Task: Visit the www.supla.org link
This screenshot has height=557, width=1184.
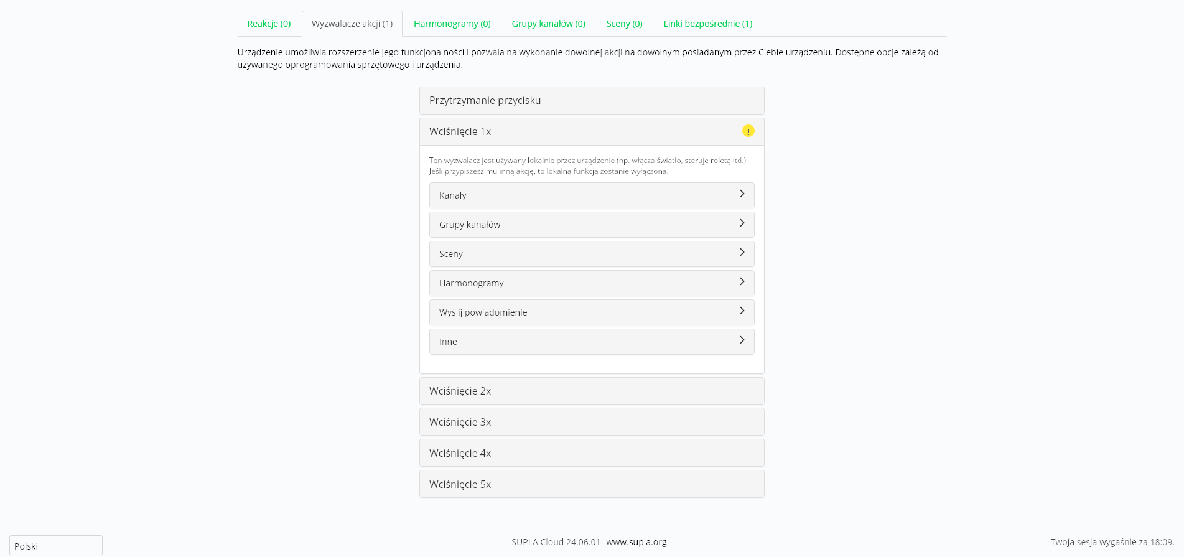Action: pyautogui.click(x=636, y=542)
